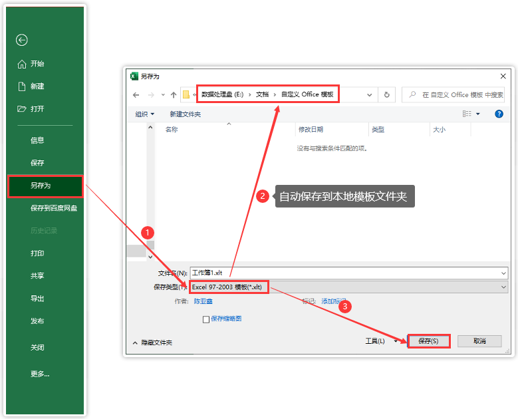Click the folder icon in address bar
Image resolution: width=518 pixels, height=419 pixels.
click(x=186, y=95)
